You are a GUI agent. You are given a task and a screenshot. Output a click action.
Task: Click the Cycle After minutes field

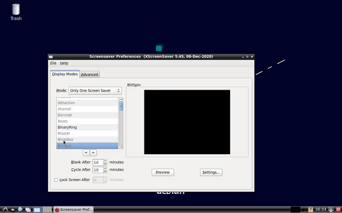[98, 170]
